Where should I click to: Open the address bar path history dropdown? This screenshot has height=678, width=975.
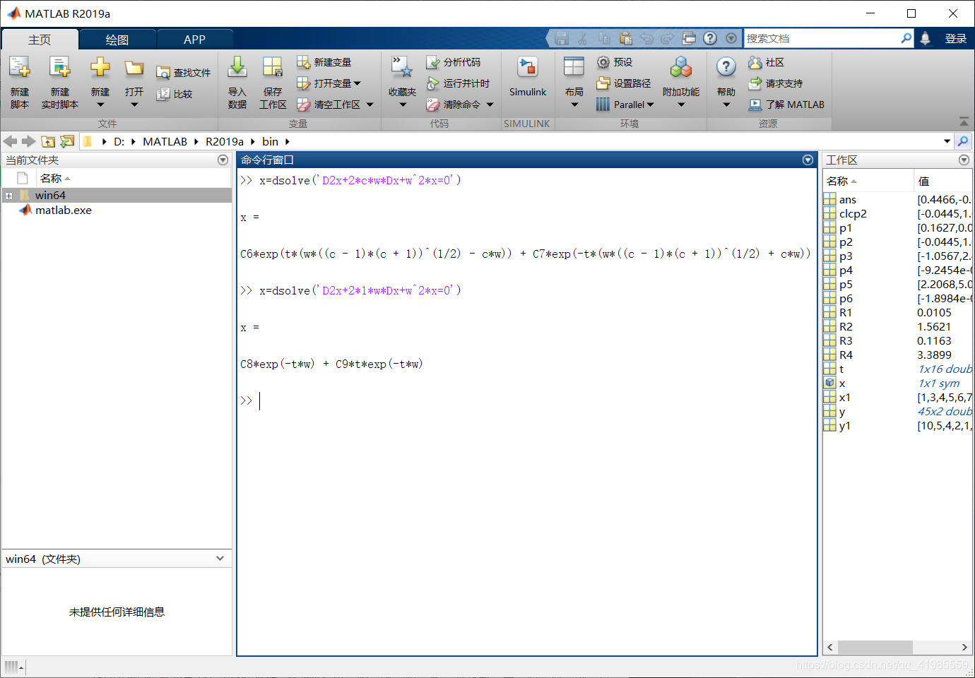tap(947, 141)
